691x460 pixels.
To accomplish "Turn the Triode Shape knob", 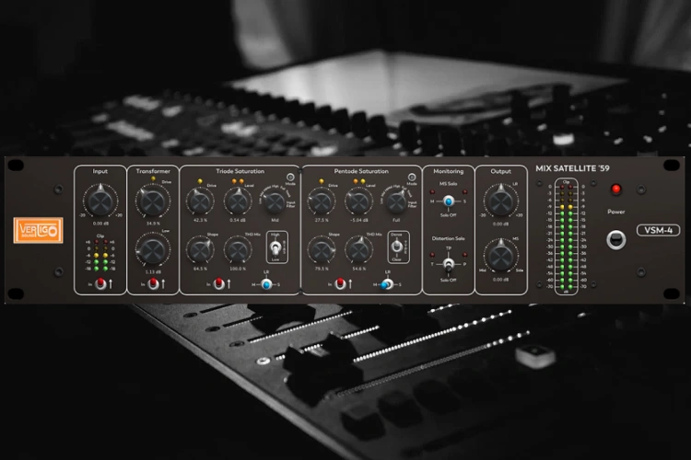I will point(200,250).
